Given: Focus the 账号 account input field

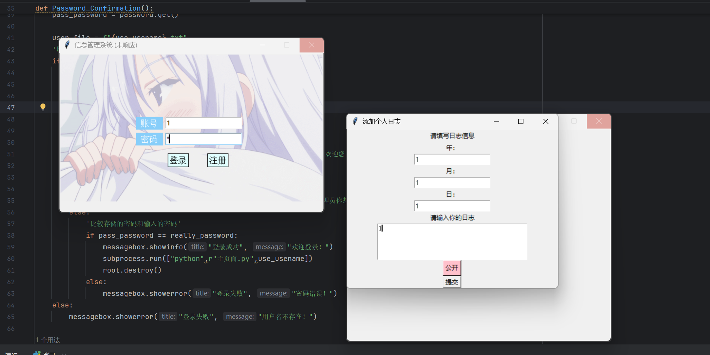Looking at the screenshot, I should pyautogui.click(x=203, y=123).
